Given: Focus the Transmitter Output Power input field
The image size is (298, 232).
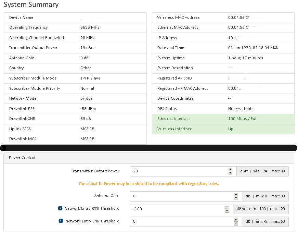Looking at the screenshot, I should [x=178, y=171].
